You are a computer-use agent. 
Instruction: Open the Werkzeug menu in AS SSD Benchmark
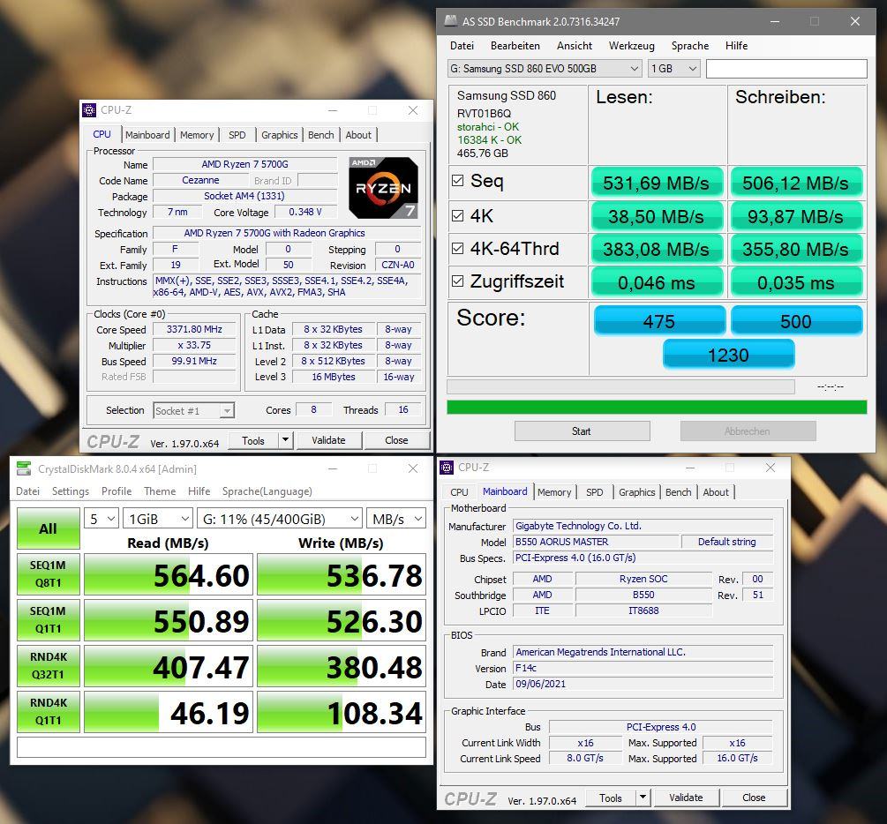pos(631,46)
